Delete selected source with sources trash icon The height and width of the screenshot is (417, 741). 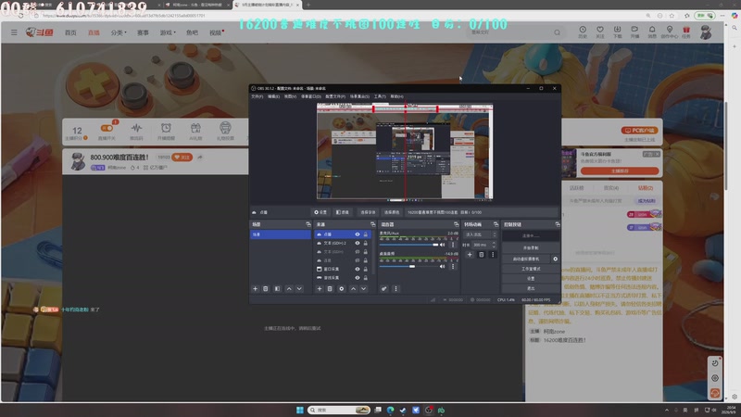click(330, 288)
